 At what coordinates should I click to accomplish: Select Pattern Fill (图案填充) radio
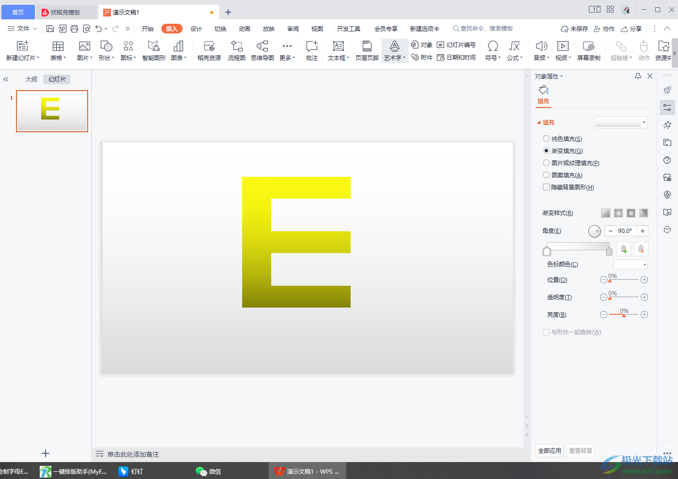coord(546,175)
